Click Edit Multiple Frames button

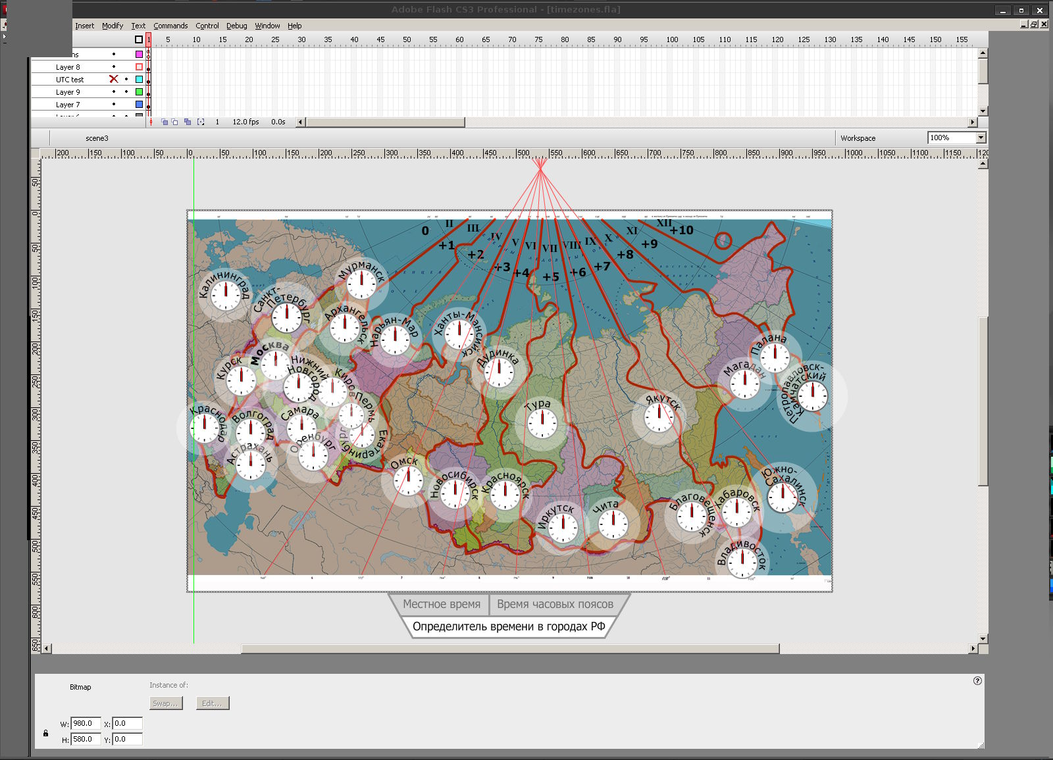[188, 122]
